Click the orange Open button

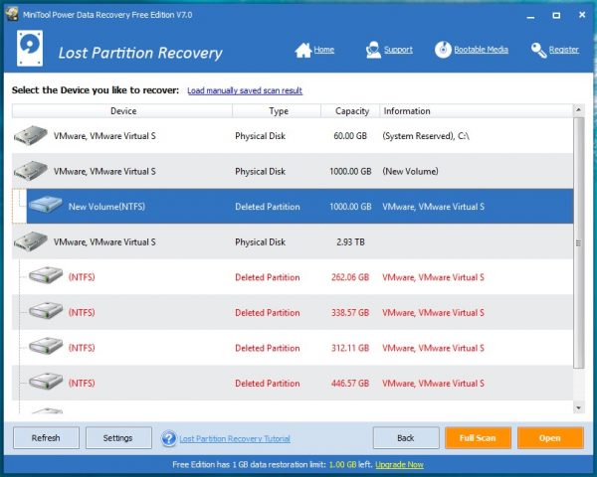pos(550,438)
